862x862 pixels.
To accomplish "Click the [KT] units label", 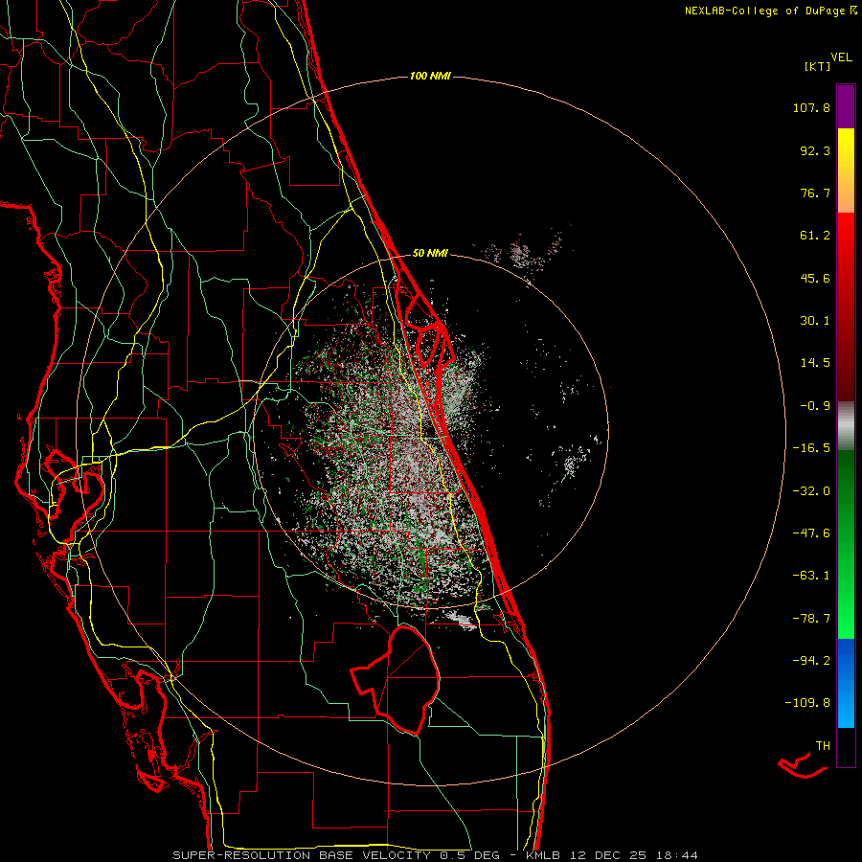I will 817,66.
